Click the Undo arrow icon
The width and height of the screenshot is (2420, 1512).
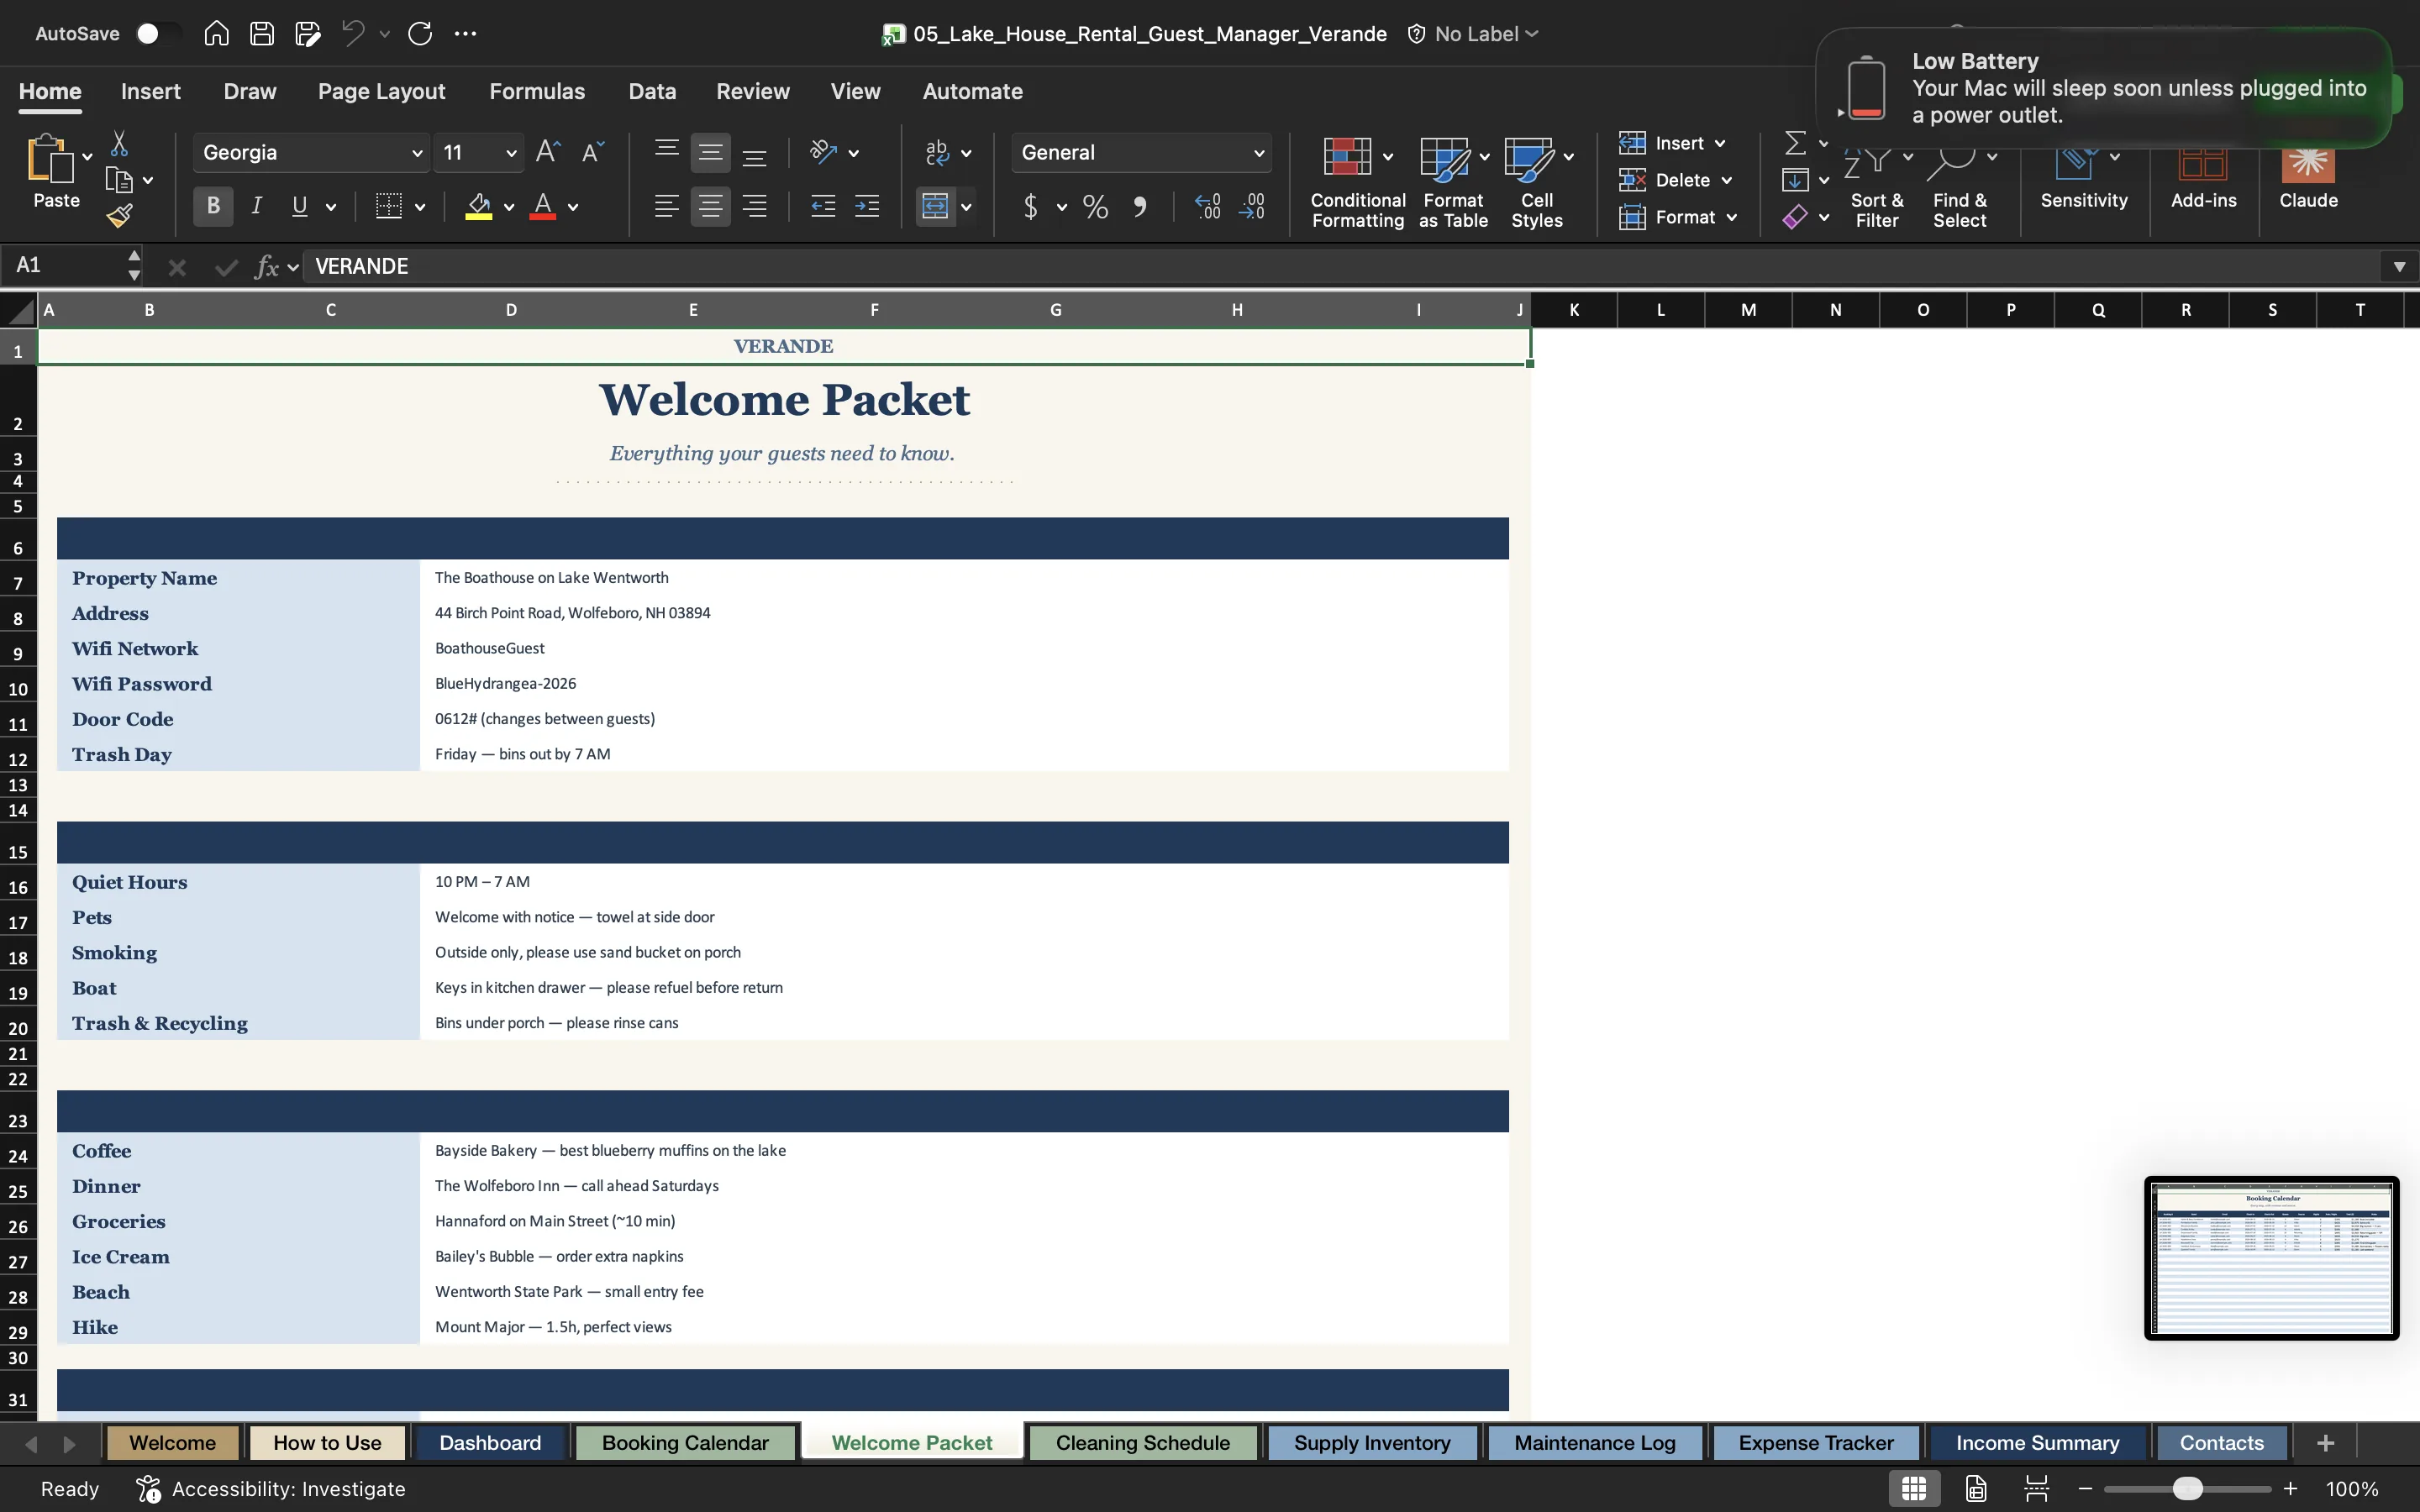(352, 34)
